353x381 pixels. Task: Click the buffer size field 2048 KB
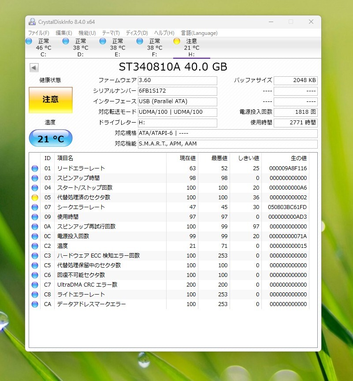[x=296, y=80]
